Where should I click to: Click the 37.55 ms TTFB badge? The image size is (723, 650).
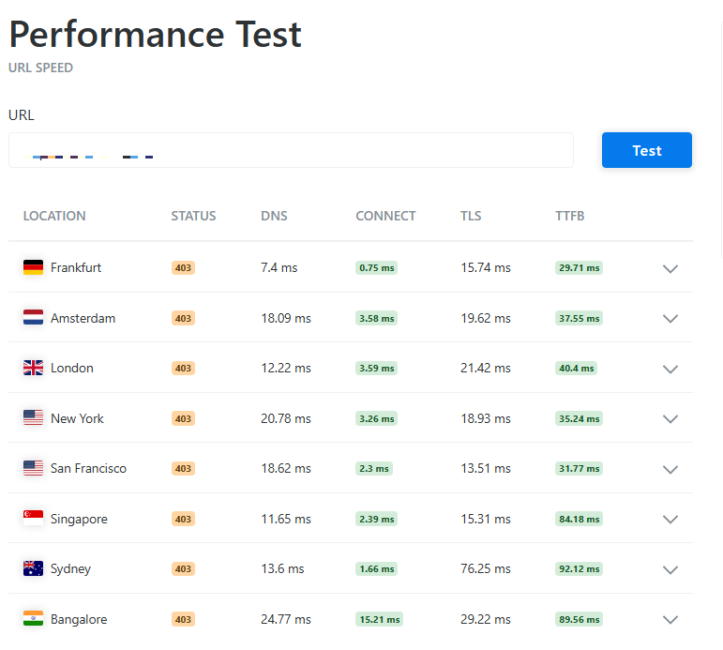[579, 318]
